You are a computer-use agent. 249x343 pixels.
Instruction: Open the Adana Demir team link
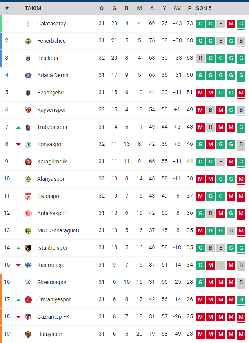tap(53, 75)
